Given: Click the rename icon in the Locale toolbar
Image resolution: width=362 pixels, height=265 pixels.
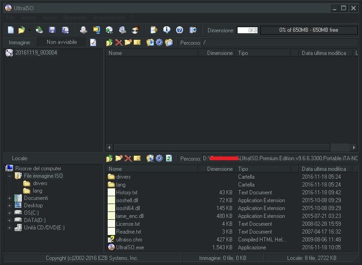Looking at the screenshot, I should 137,158.
